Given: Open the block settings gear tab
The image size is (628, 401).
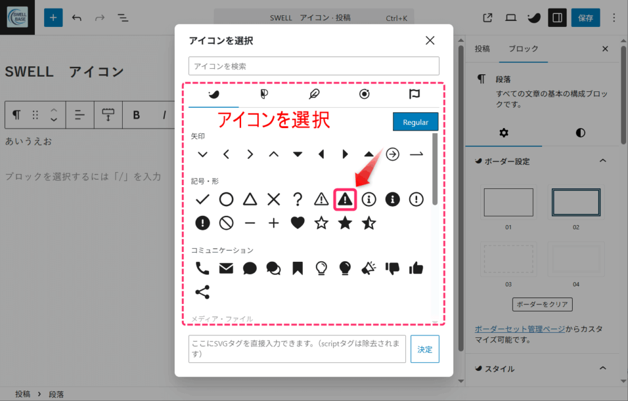Looking at the screenshot, I should tap(504, 133).
